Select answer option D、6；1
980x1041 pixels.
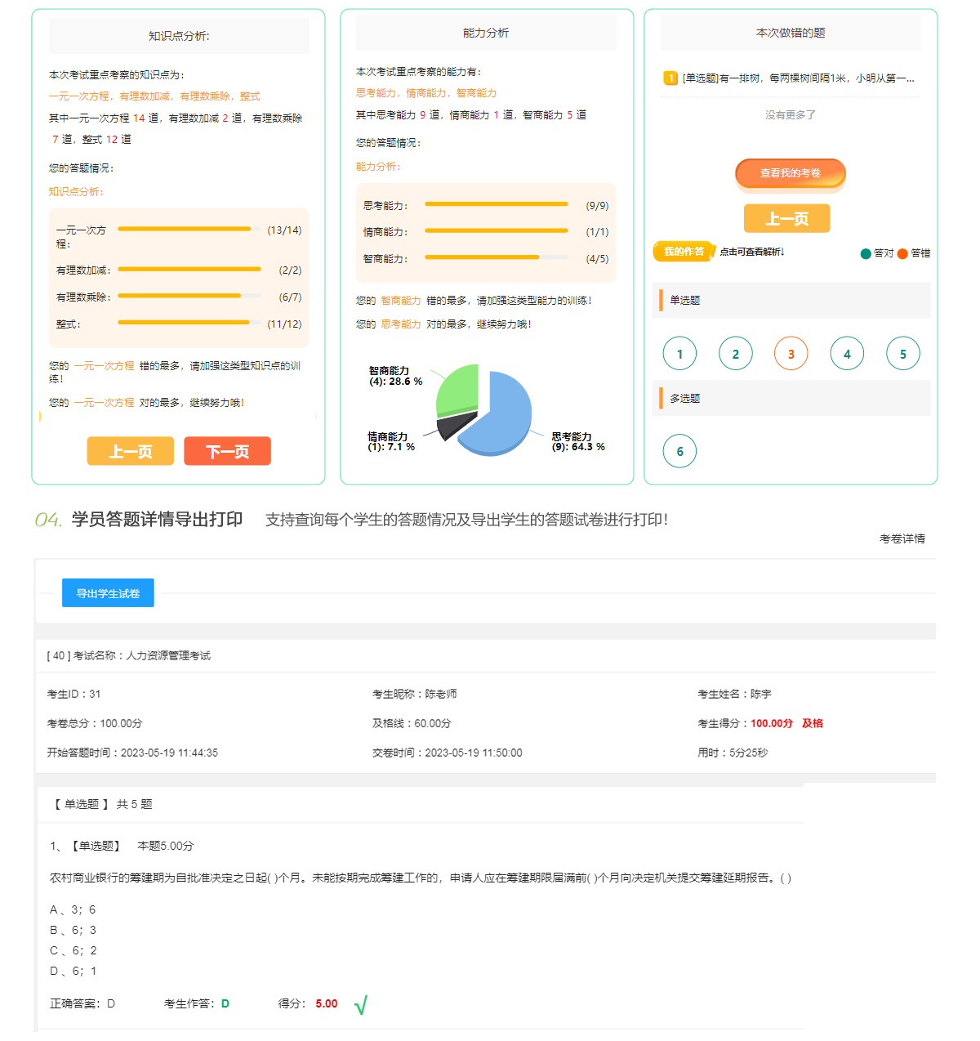[x=73, y=971]
